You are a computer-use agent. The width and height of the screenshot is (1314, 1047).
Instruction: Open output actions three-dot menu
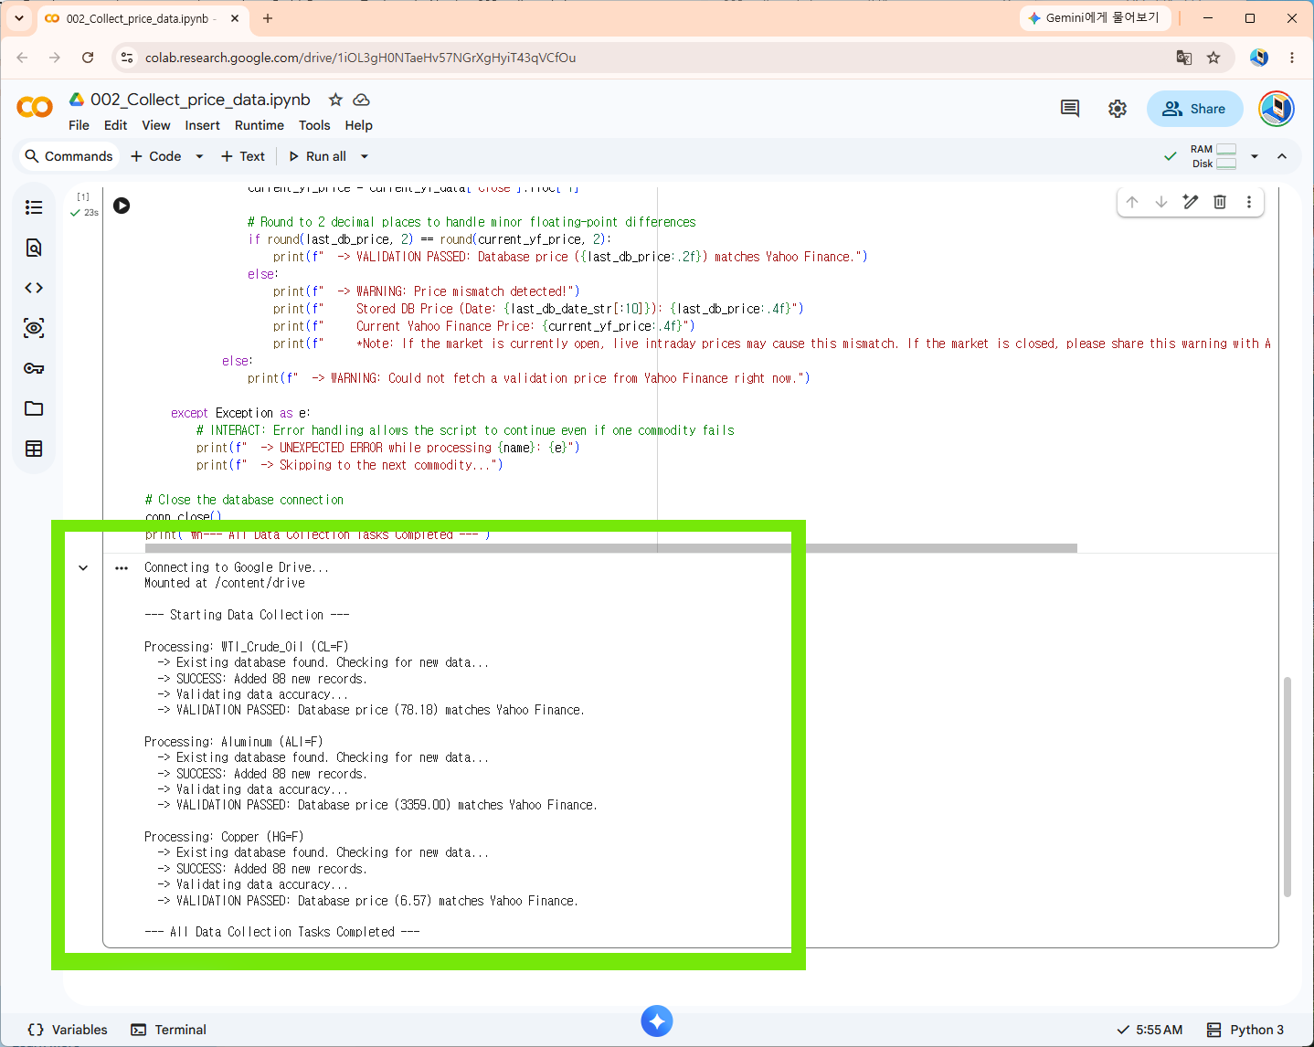pos(122,568)
